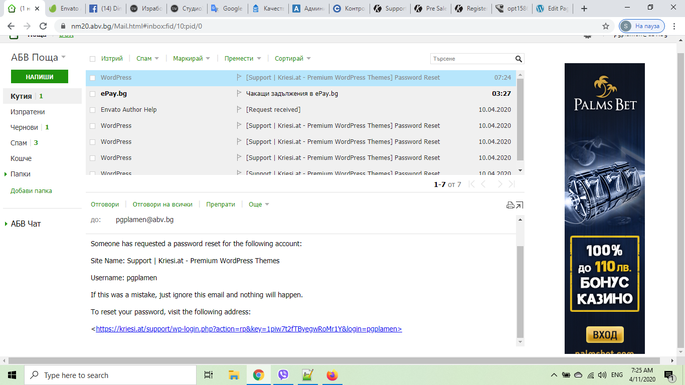
Task: Click message list vertical scrollbar
Action: (520, 118)
